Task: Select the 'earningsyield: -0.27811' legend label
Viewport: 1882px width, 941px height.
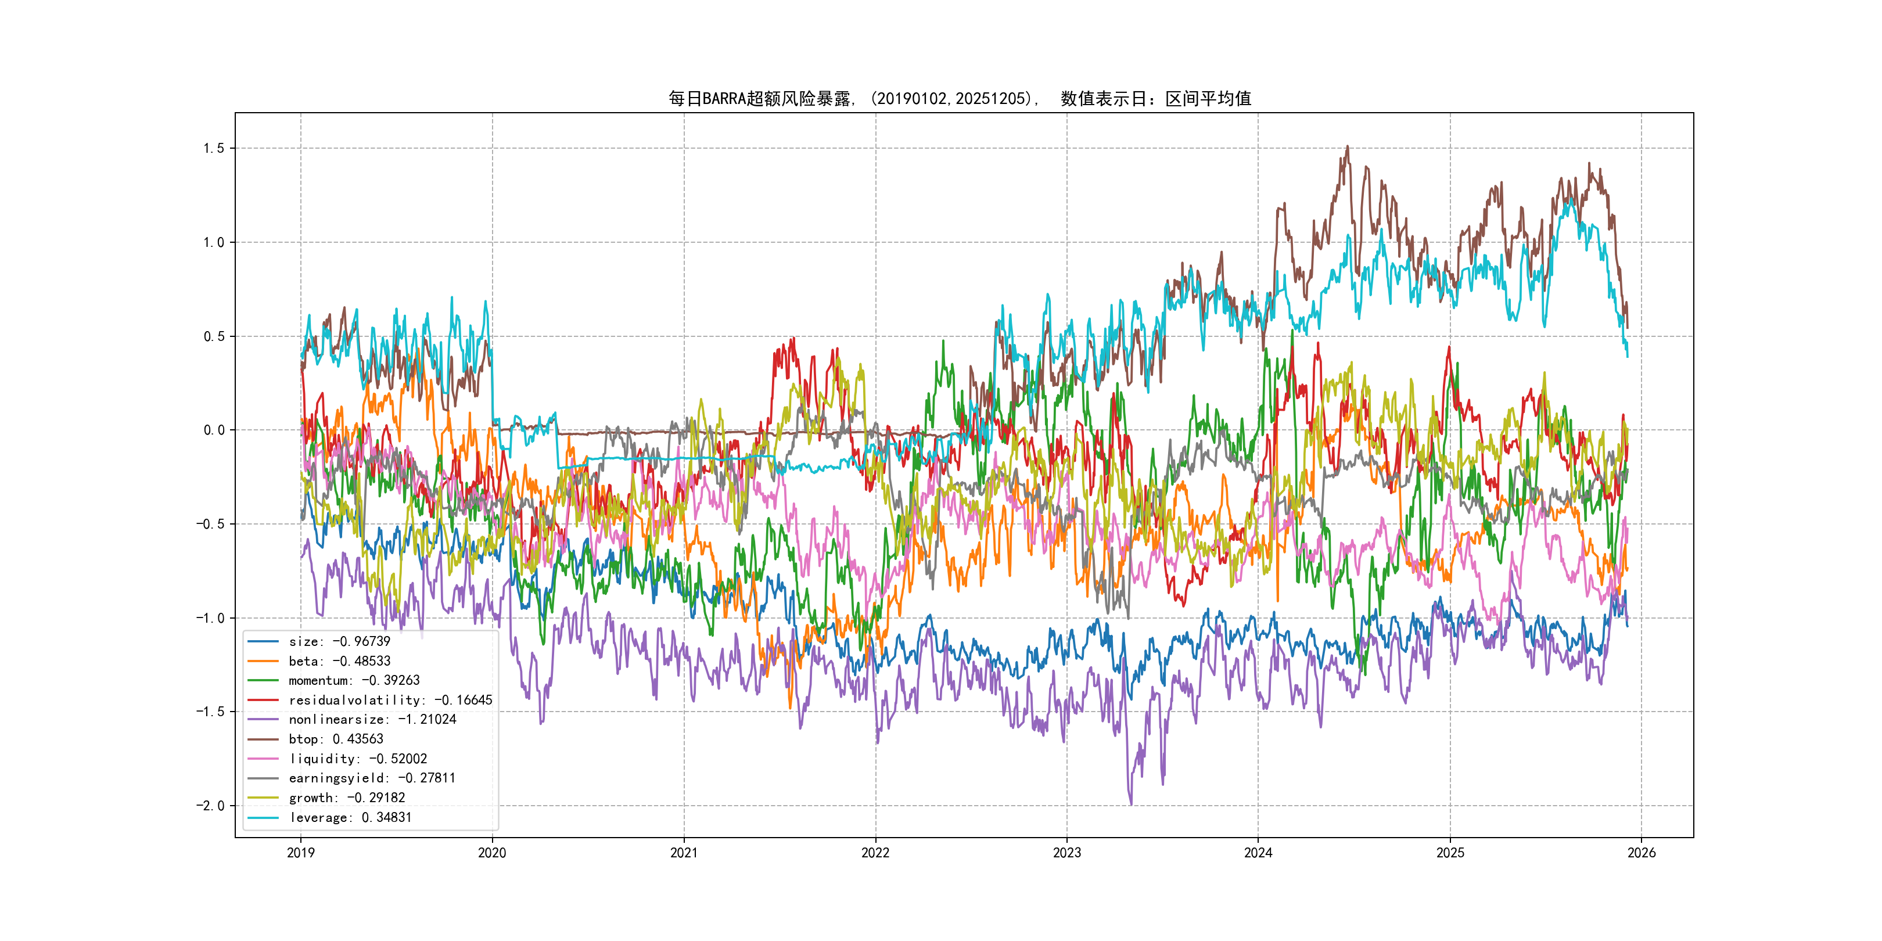Action: 372,778
